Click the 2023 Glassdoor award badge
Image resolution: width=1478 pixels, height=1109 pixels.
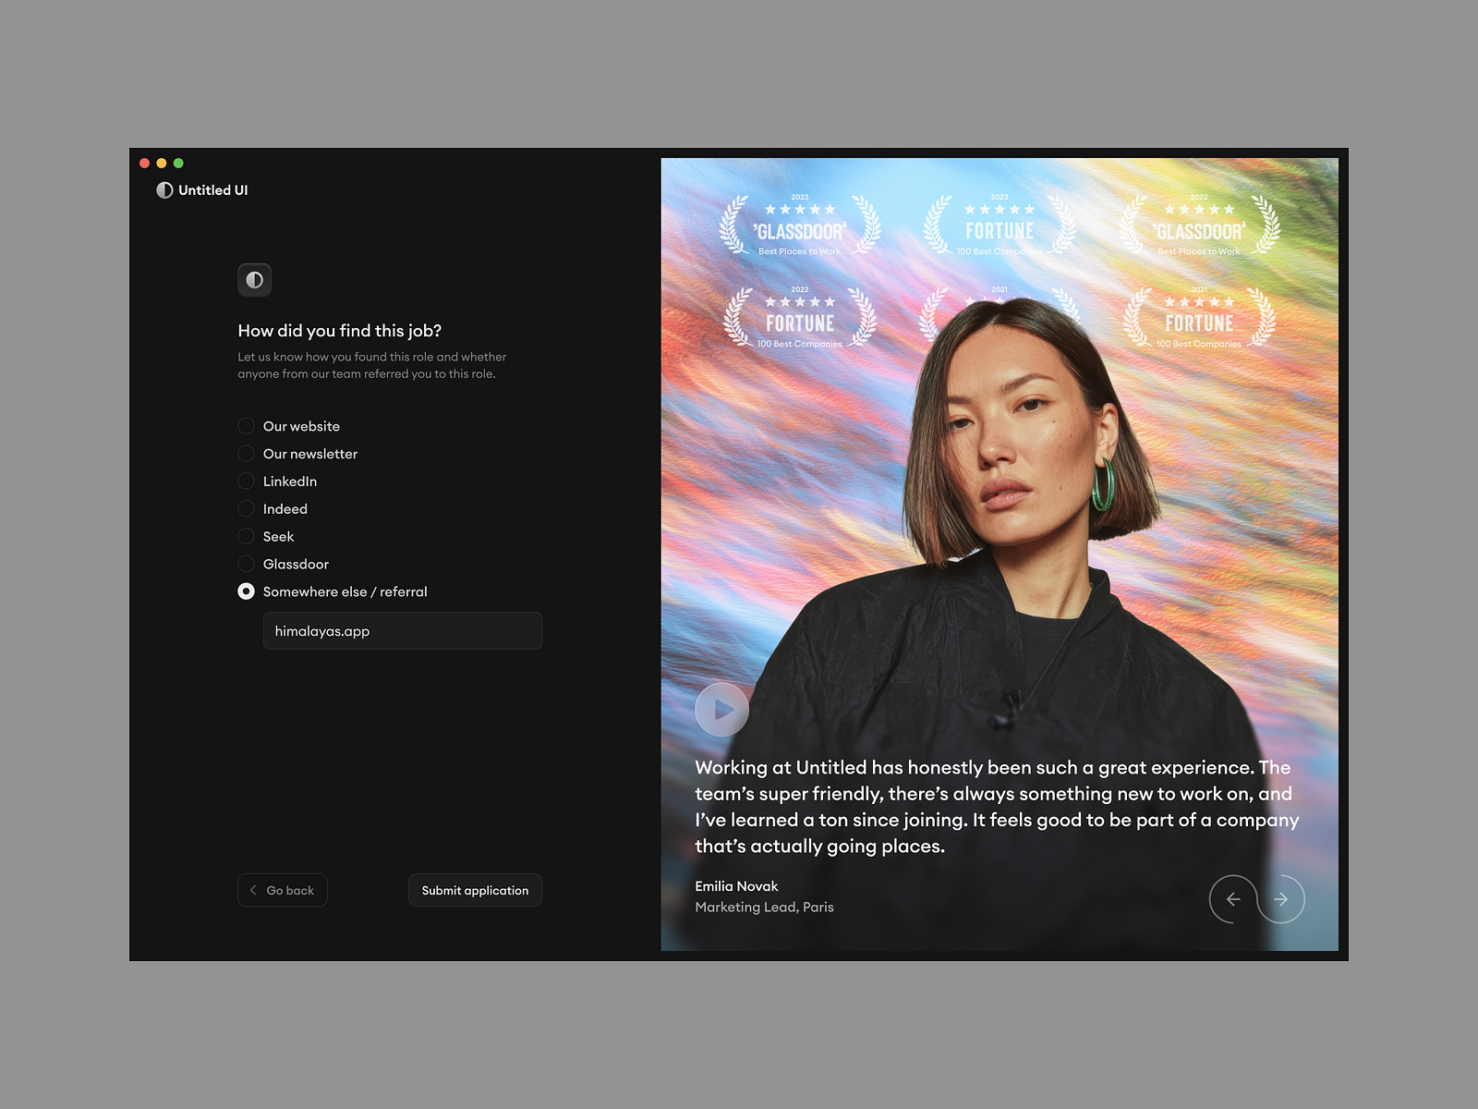pyautogui.click(x=797, y=224)
